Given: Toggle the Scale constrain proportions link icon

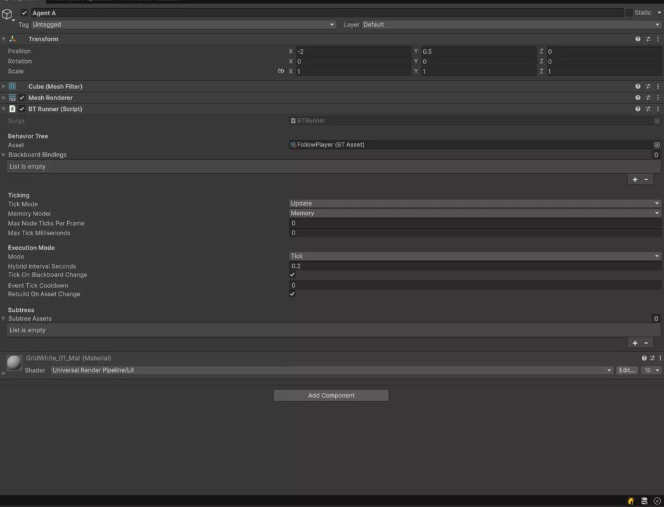Looking at the screenshot, I should (x=281, y=71).
